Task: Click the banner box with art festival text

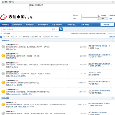Action: pos(57,8)
